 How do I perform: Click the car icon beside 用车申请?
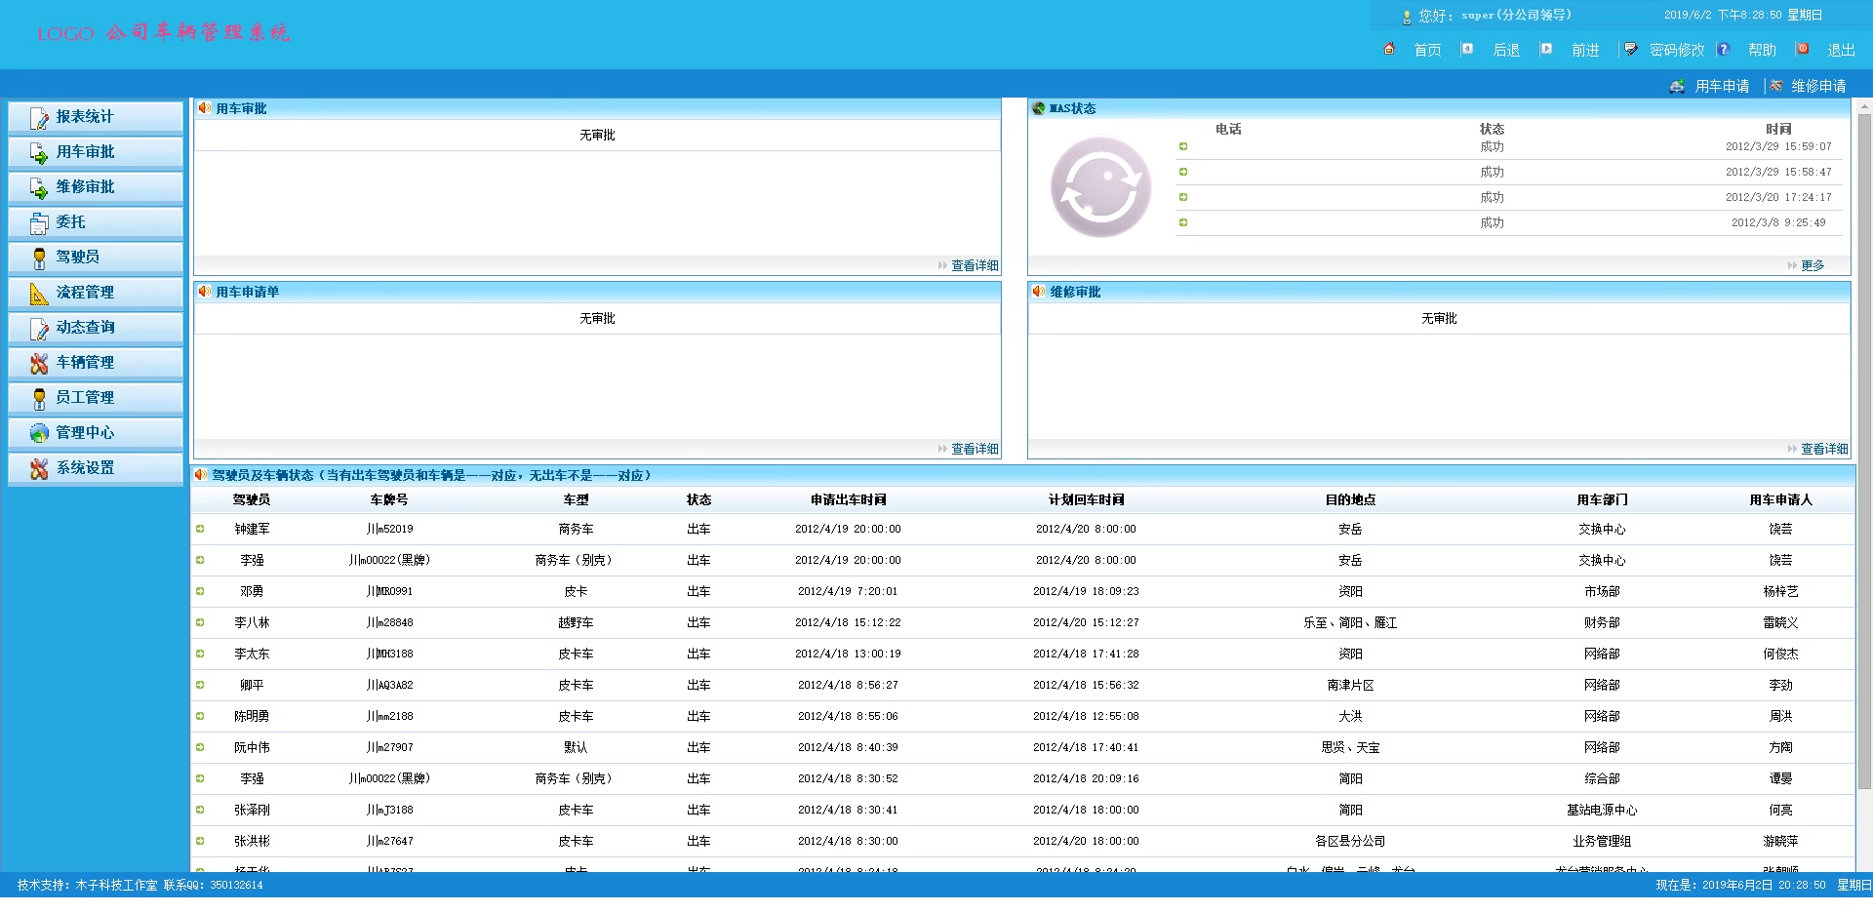pyautogui.click(x=1677, y=86)
